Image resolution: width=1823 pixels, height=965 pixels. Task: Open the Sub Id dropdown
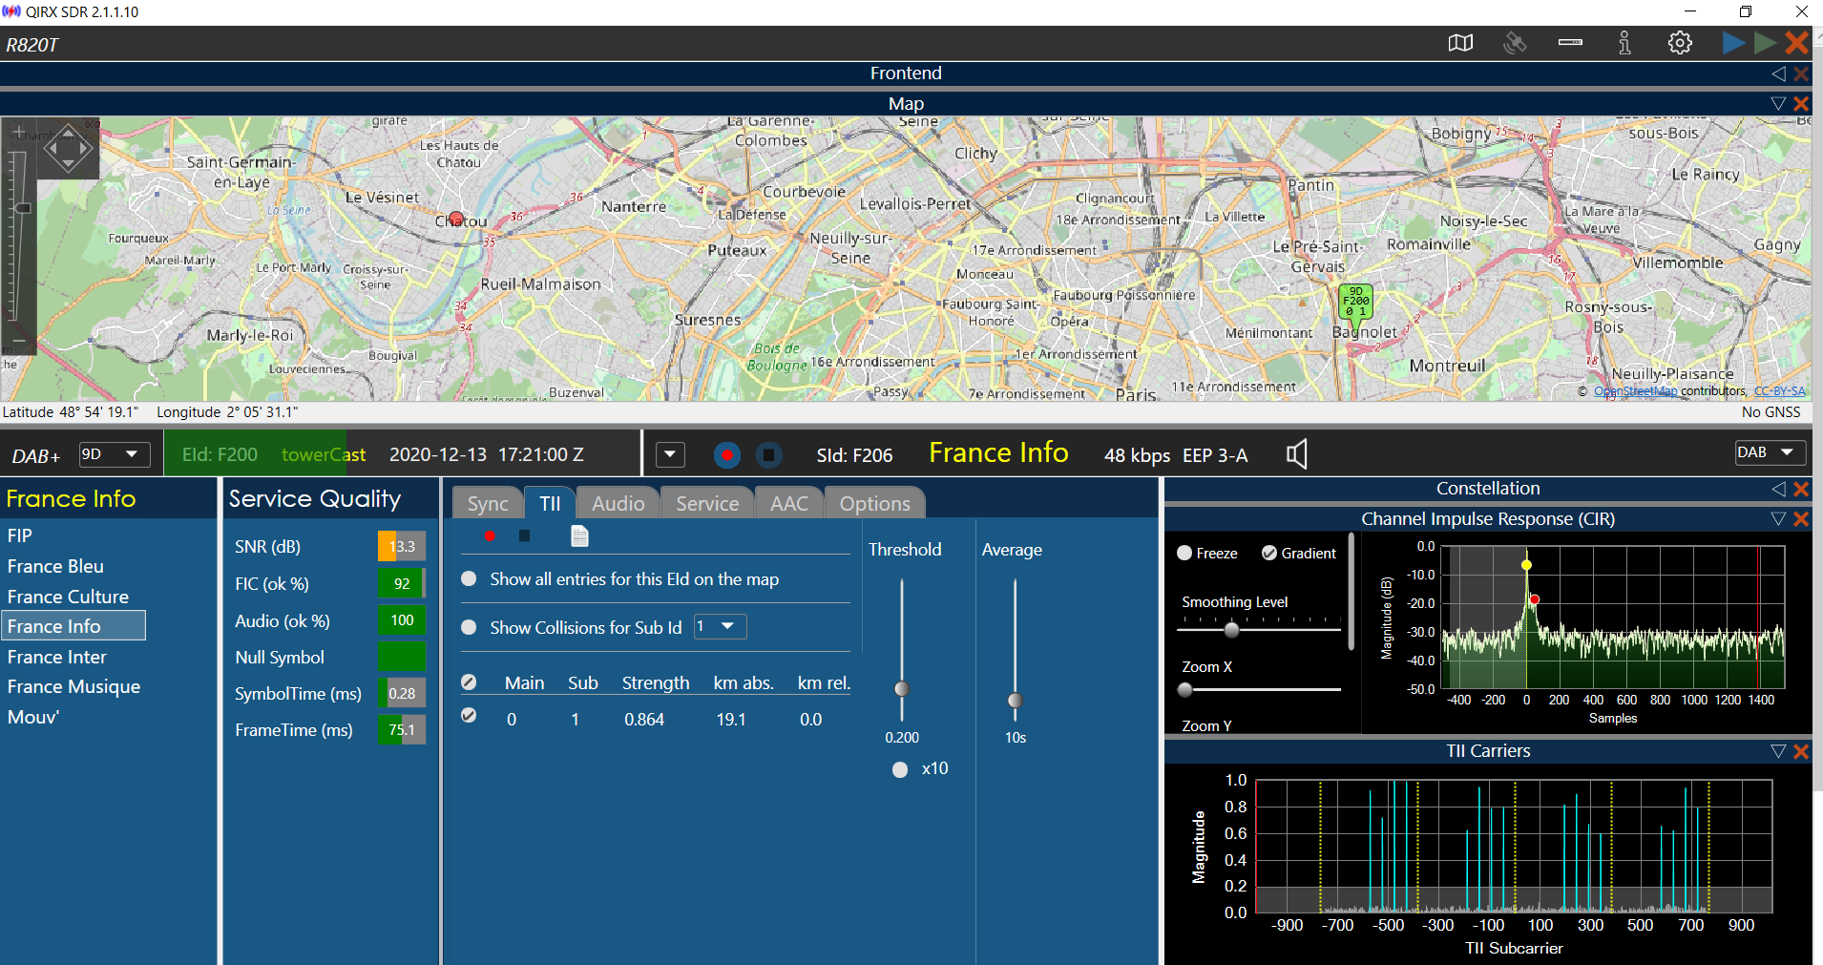[x=721, y=626]
